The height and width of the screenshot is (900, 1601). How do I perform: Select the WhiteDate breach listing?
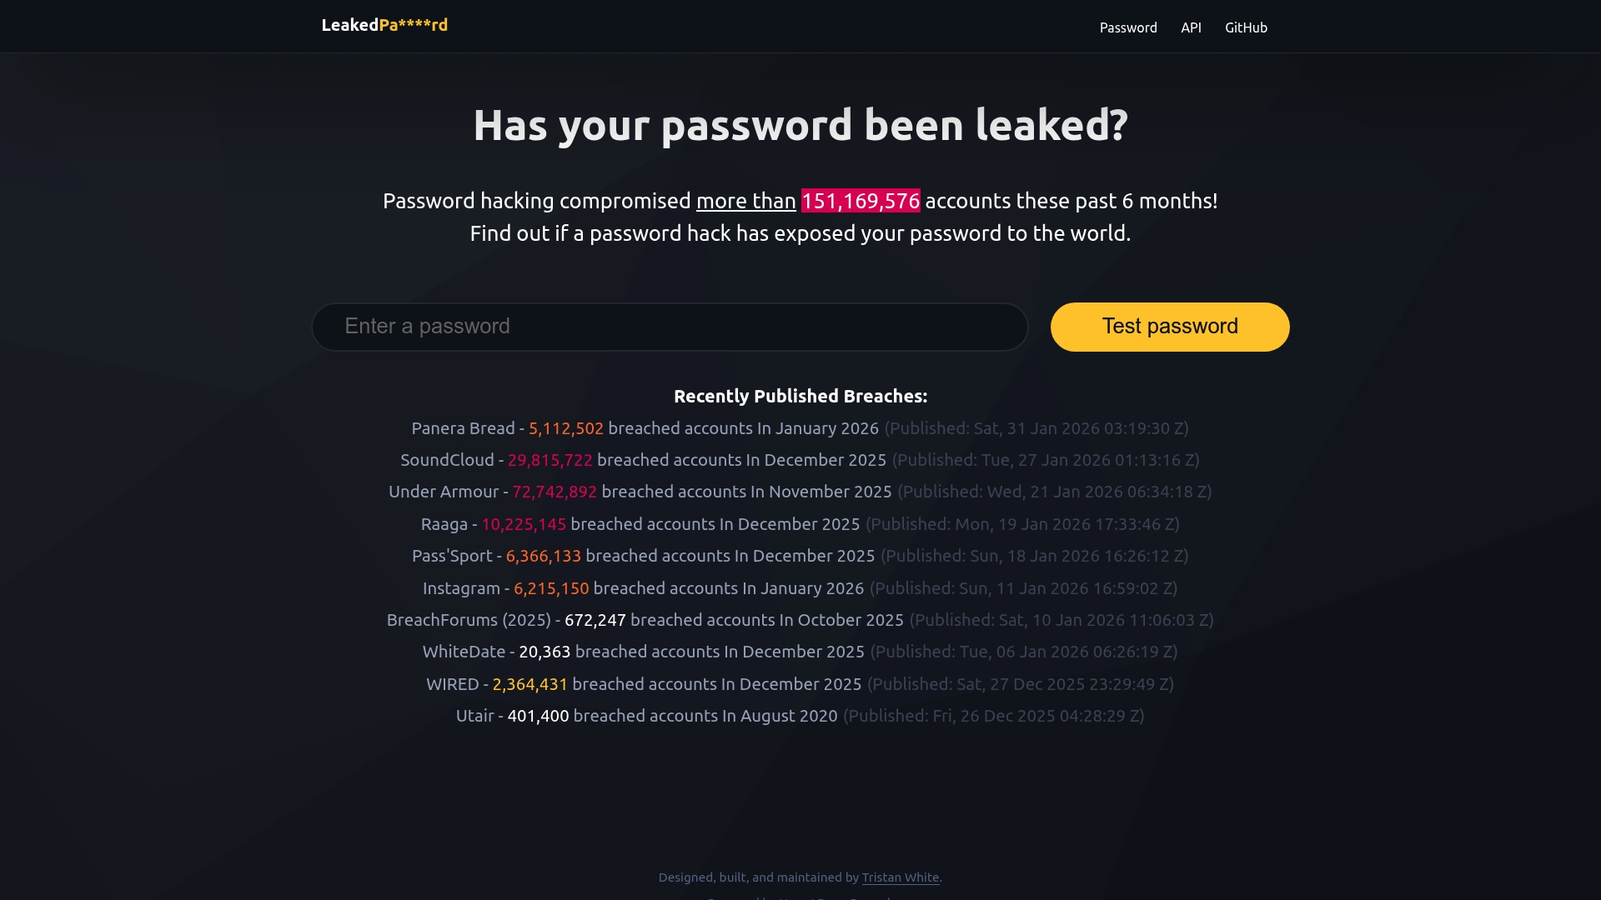click(643, 652)
